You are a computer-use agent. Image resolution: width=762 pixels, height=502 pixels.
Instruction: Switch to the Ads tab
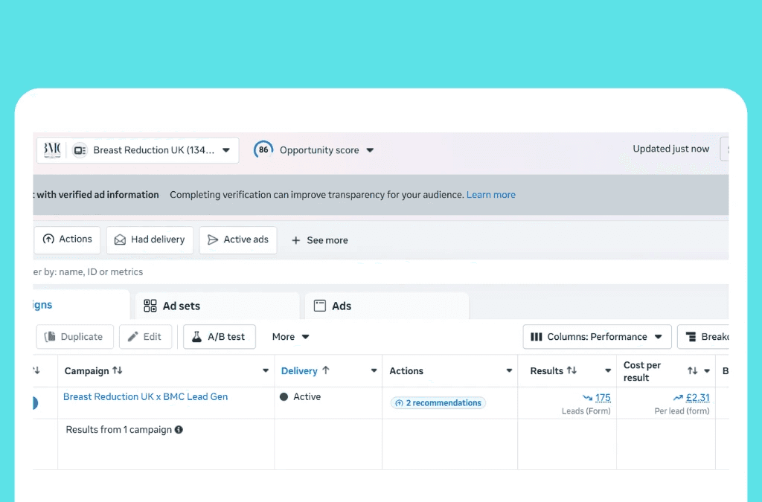[x=387, y=306]
